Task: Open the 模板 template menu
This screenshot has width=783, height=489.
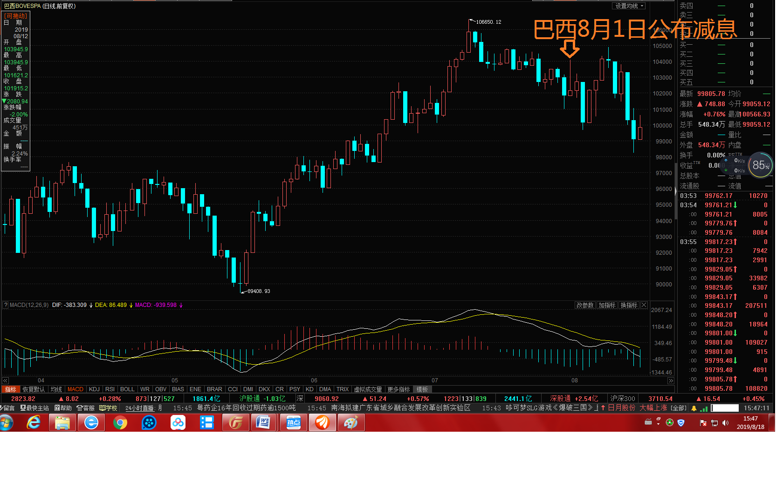Action: [422, 389]
